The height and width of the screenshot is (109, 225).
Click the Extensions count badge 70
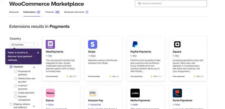[x=38, y=12]
